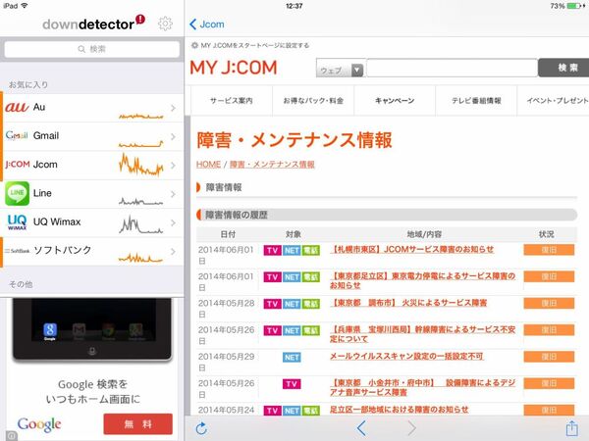Tap the green LINE app icon
The height and width of the screenshot is (441, 589).
(18, 193)
